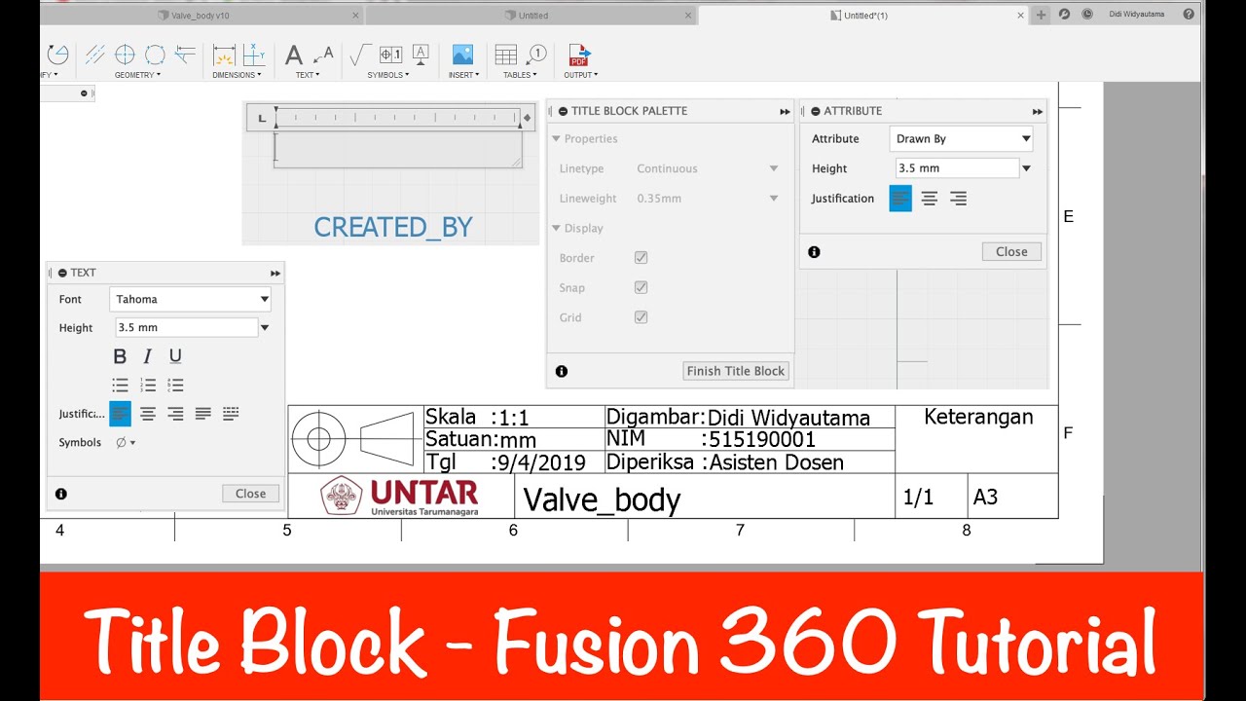Viewport: 1246px width, 701px height.
Task: Collapse the Display section
Action: coord(557,228)
